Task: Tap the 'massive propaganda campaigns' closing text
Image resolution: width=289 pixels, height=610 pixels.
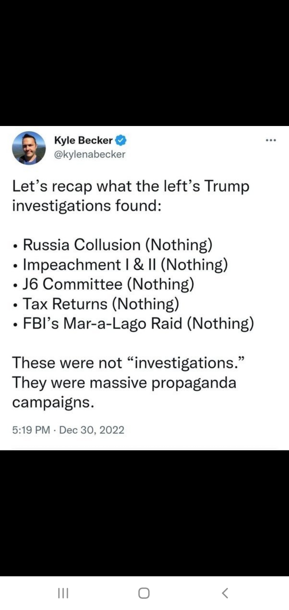Action: tap(124, 392)
